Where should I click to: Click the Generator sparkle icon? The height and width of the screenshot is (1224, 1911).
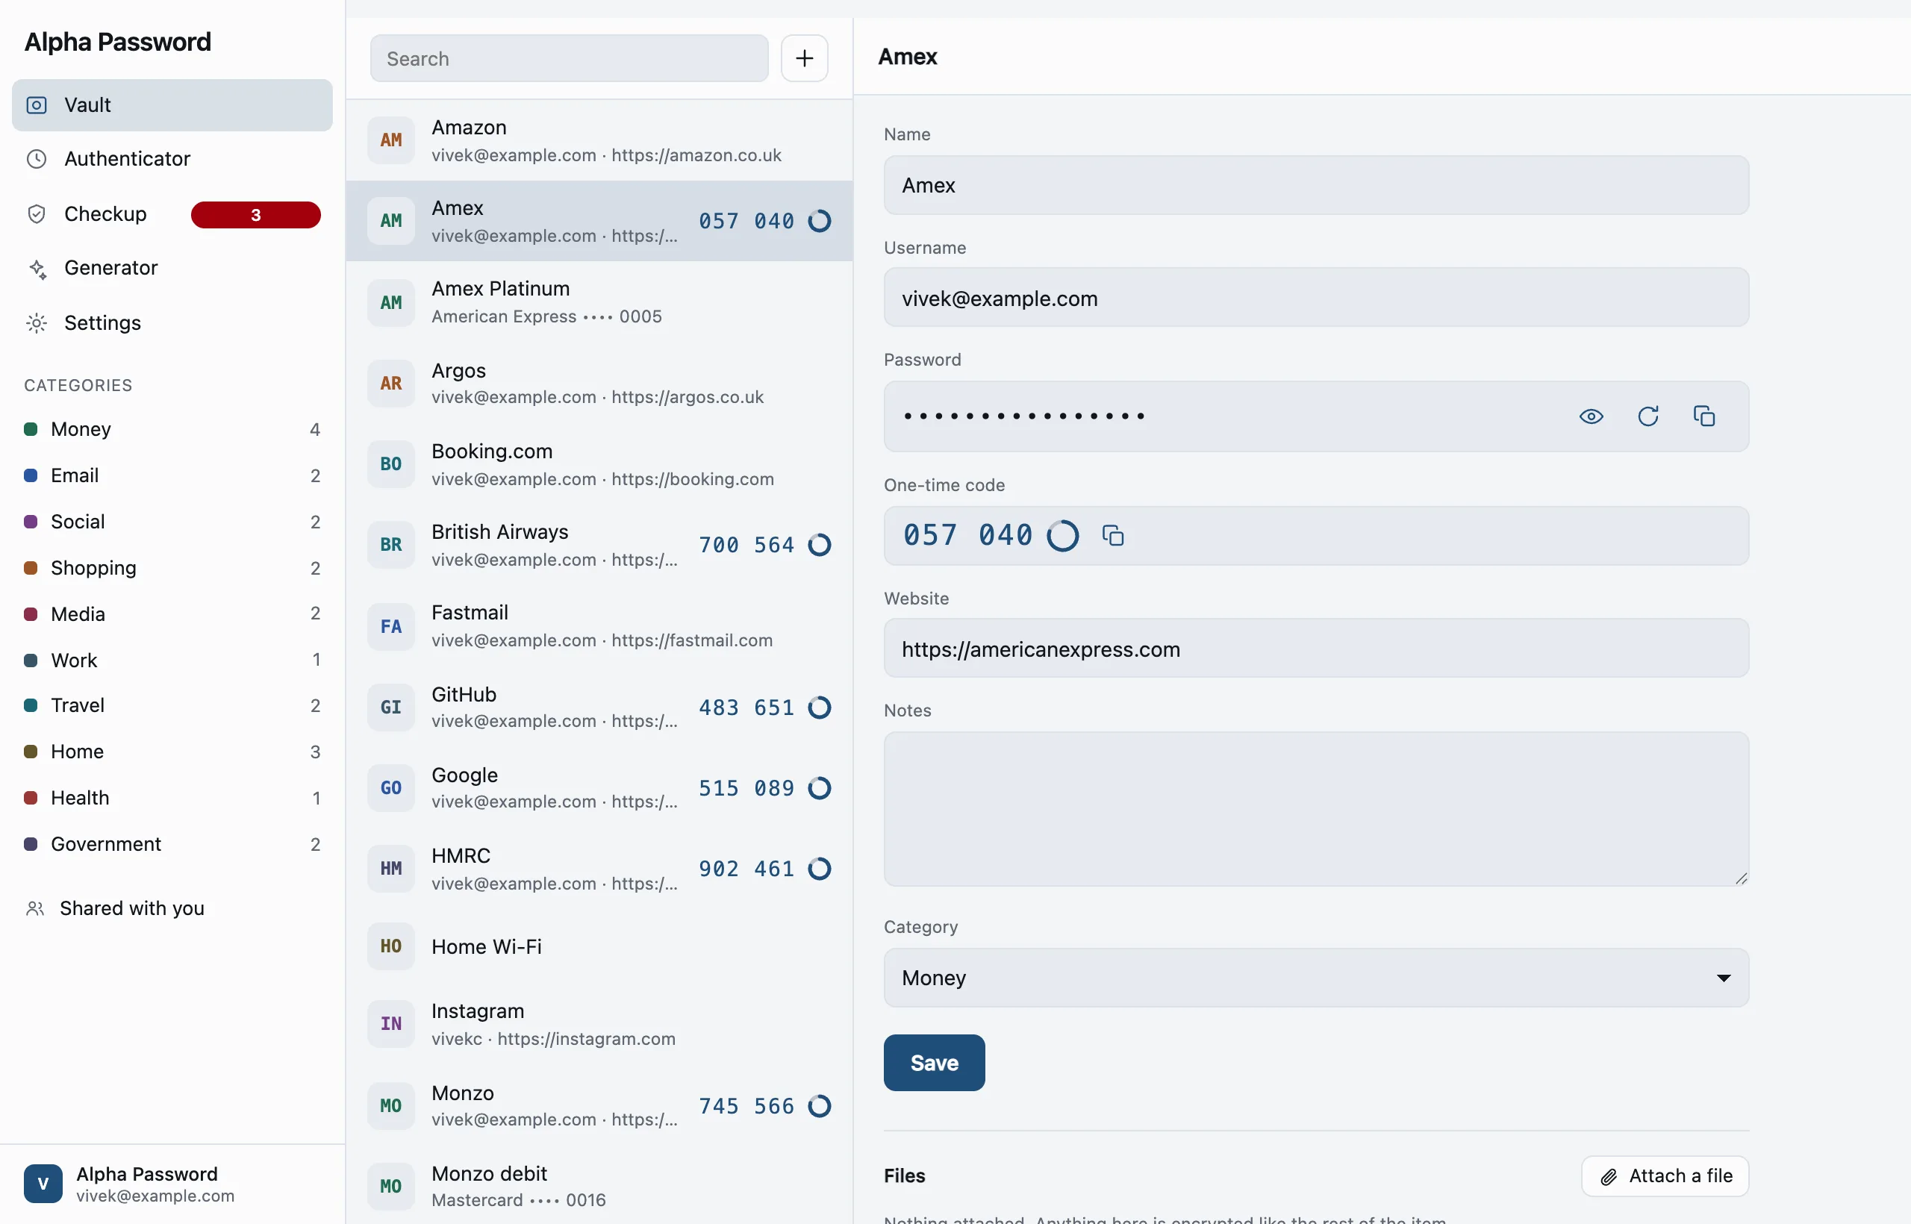tap(37, 269)
